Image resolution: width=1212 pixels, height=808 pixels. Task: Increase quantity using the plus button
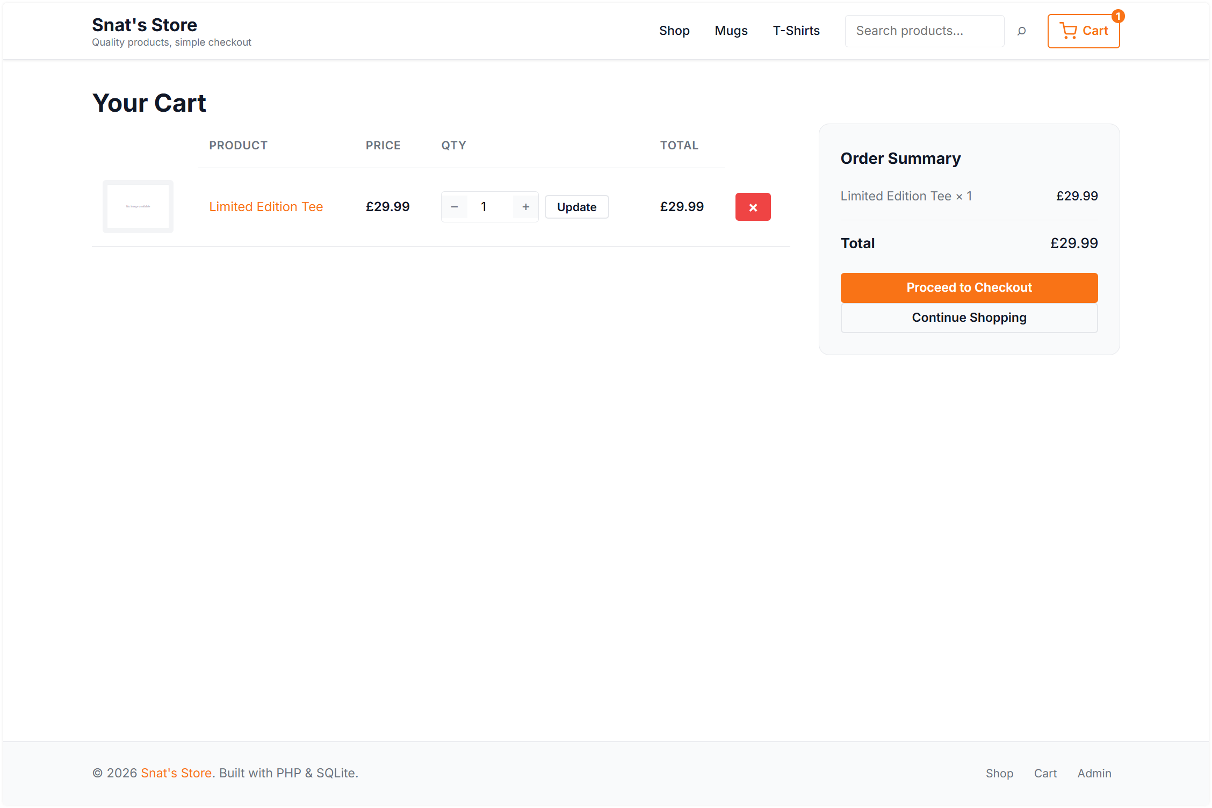pyautogui.click(x=525, y=206)
